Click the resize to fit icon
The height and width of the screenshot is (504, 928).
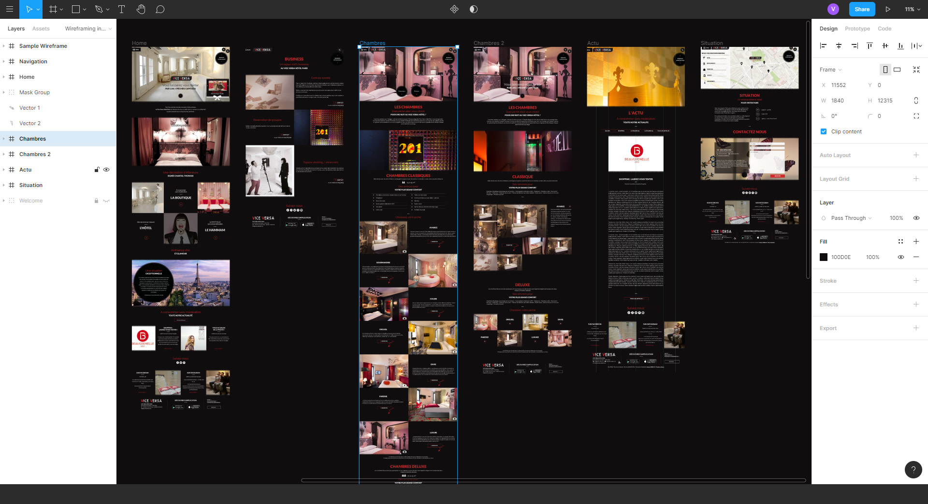pyautogui.click(x=916, y=70)
